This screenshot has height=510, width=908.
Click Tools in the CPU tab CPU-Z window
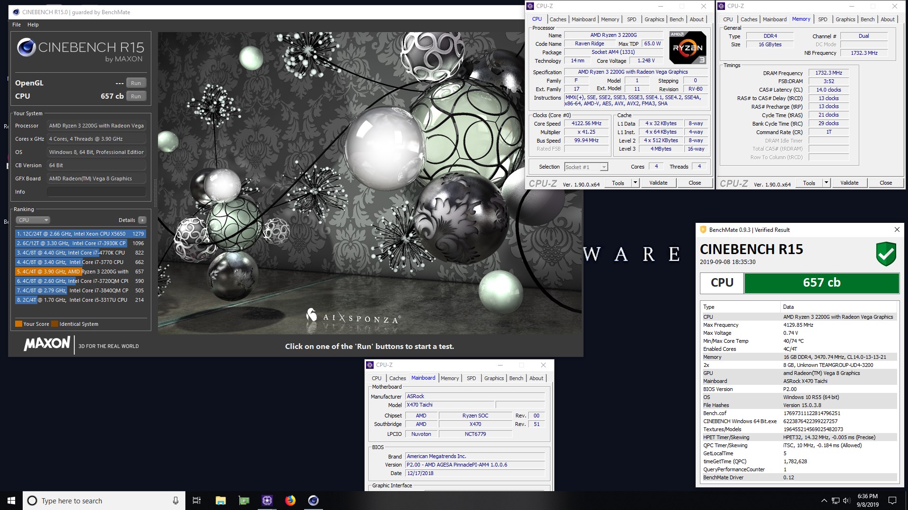tap(618, 183)
